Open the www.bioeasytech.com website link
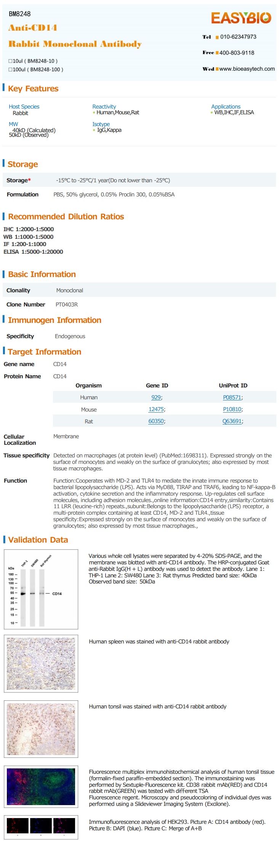This screenshot has height=841, width=279. (x=247, y=69)
